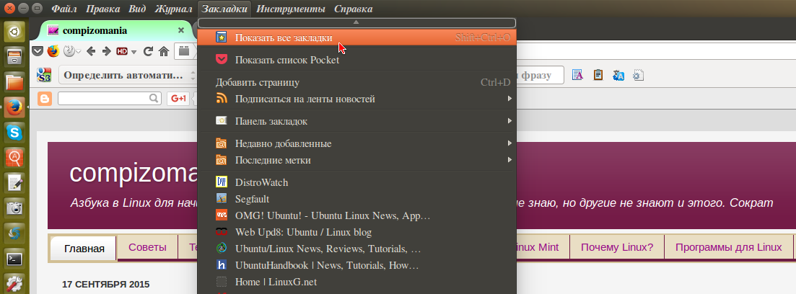Open the orange magnifier launcher icon
Screen dimensions: 796x294
[x=14, y=158]
